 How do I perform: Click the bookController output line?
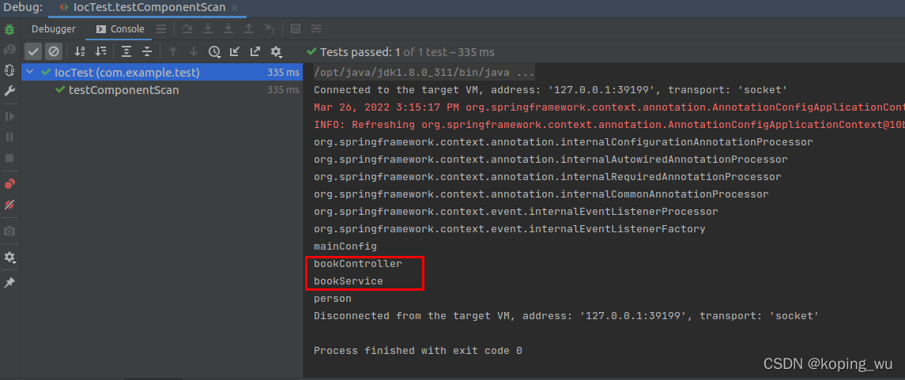[358, 264]
